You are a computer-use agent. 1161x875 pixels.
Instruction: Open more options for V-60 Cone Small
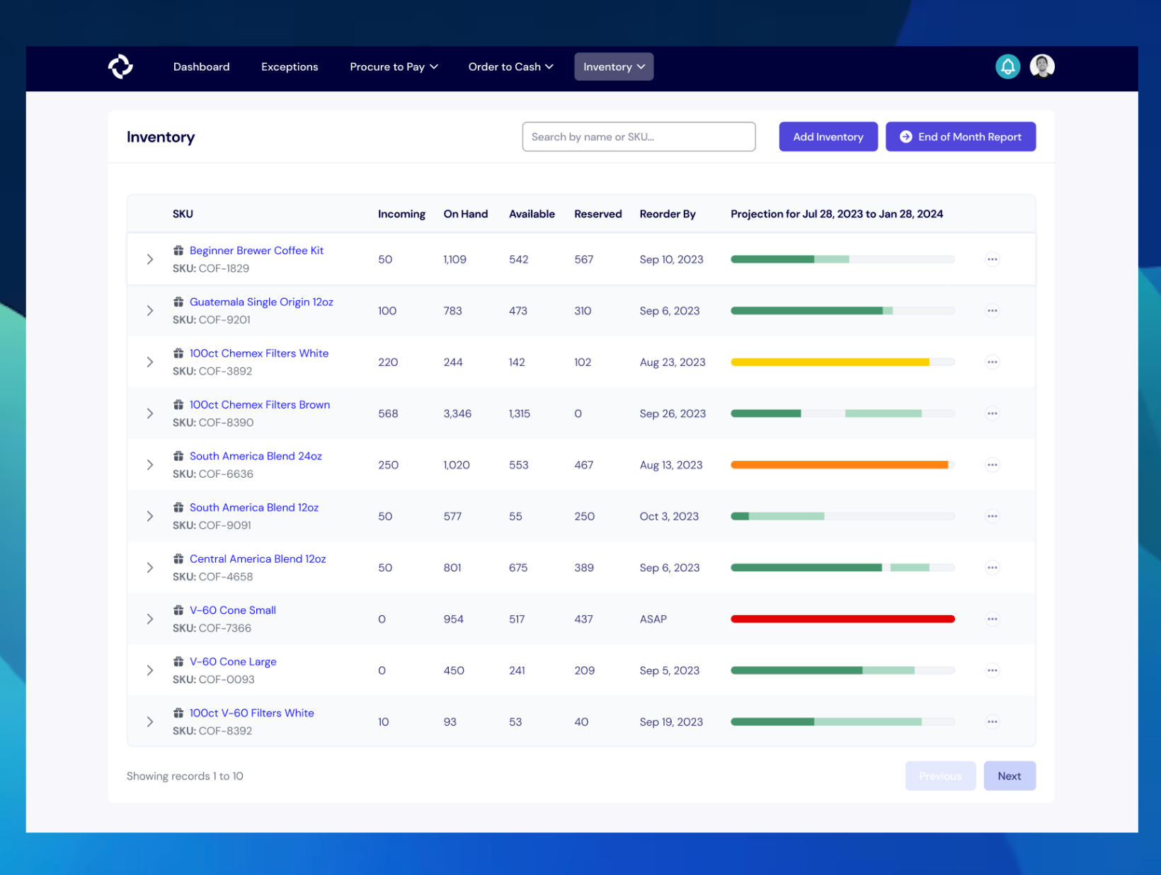(992, 619)
